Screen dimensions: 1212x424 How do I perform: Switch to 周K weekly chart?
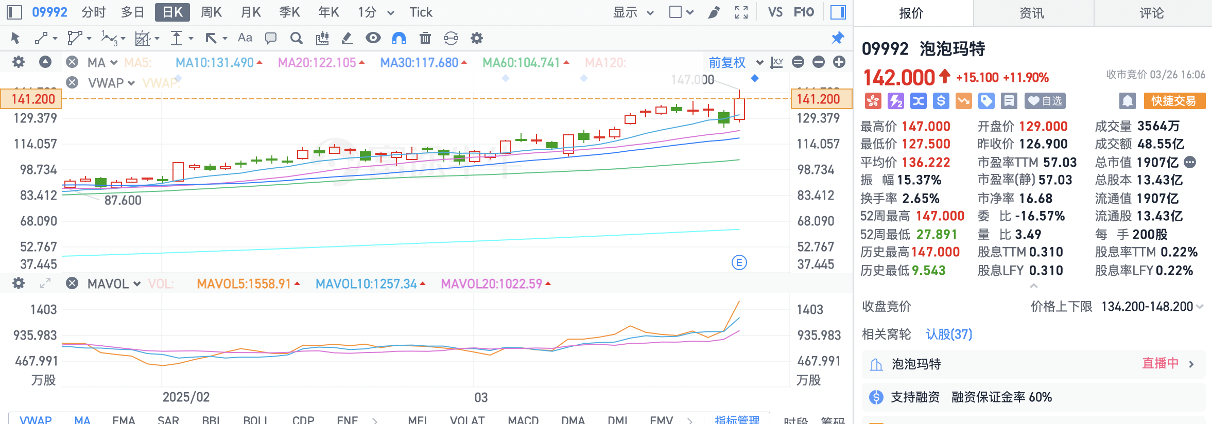click(211, 12)
